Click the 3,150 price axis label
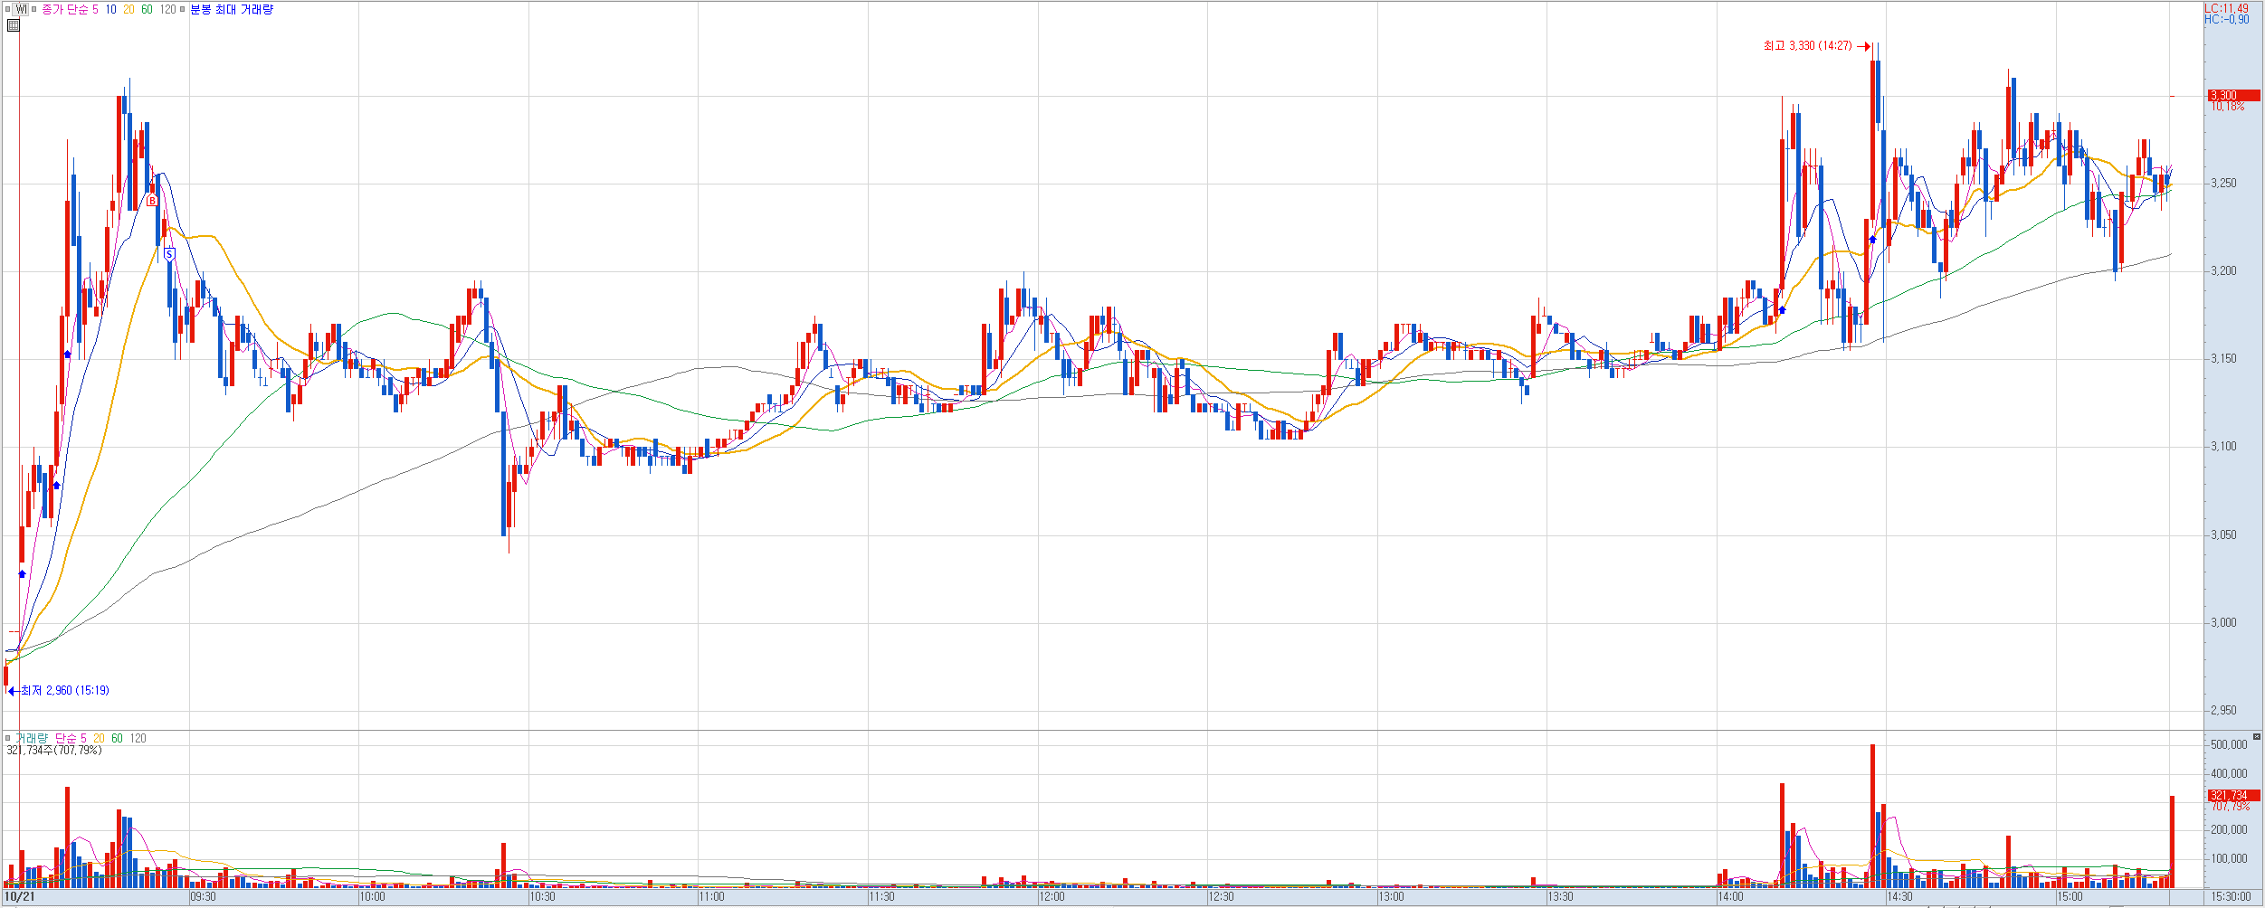Viewport: 2265px width, 908px height. [x=2223, y=359]
